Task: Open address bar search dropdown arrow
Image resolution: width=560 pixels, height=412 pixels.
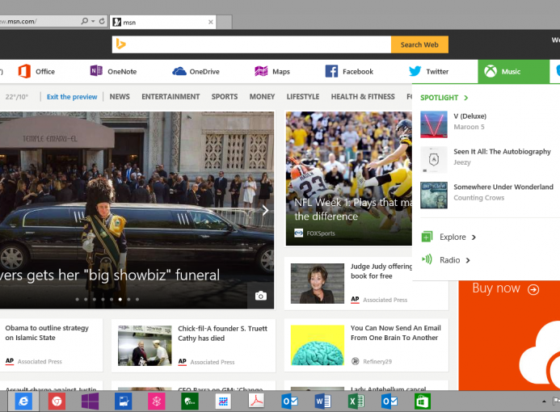Action: coord(93,22)
